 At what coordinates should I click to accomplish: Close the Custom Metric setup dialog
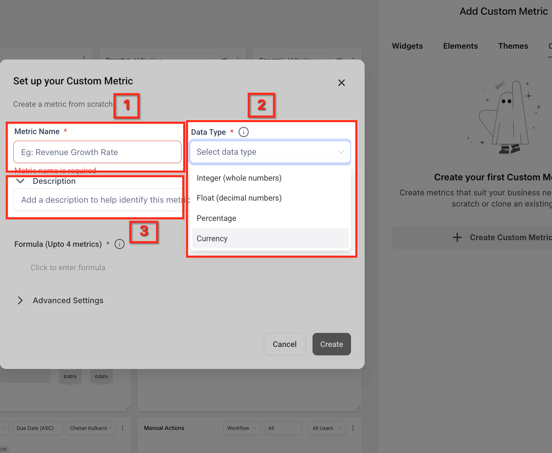pyautogui.click(x=342, y=83)
